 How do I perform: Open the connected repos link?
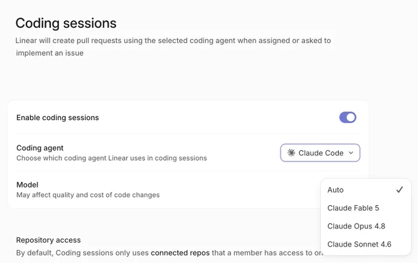180,253
